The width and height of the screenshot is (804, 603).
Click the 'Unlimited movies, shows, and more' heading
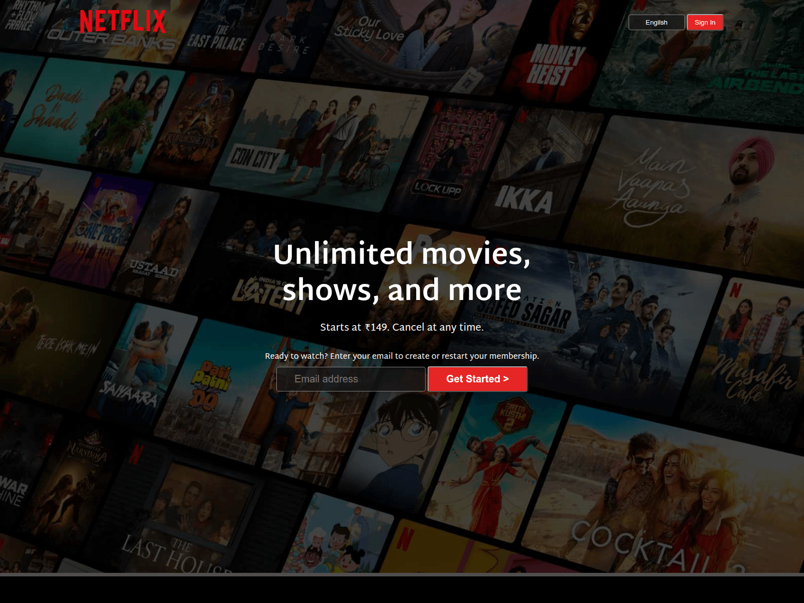402,271
